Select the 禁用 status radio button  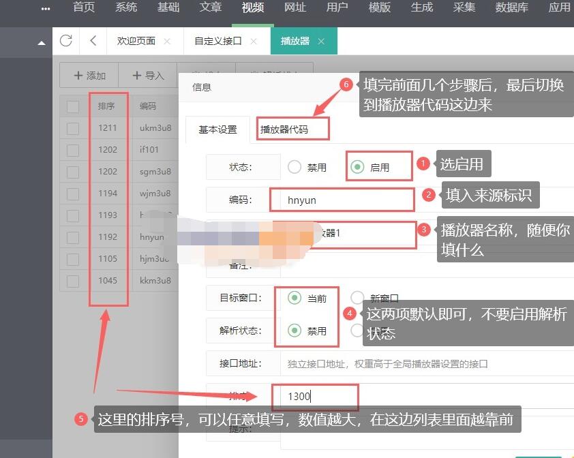click(294, 167)
